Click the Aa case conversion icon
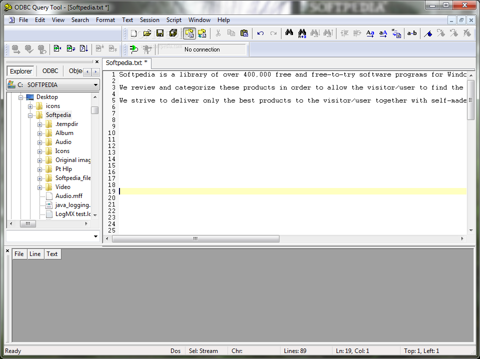 tap(370, 33)
